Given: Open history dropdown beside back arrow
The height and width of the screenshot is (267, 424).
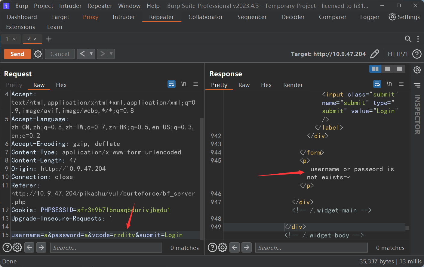Looking at the screenshot, I should pyautogui.click(x=91, y=54).
